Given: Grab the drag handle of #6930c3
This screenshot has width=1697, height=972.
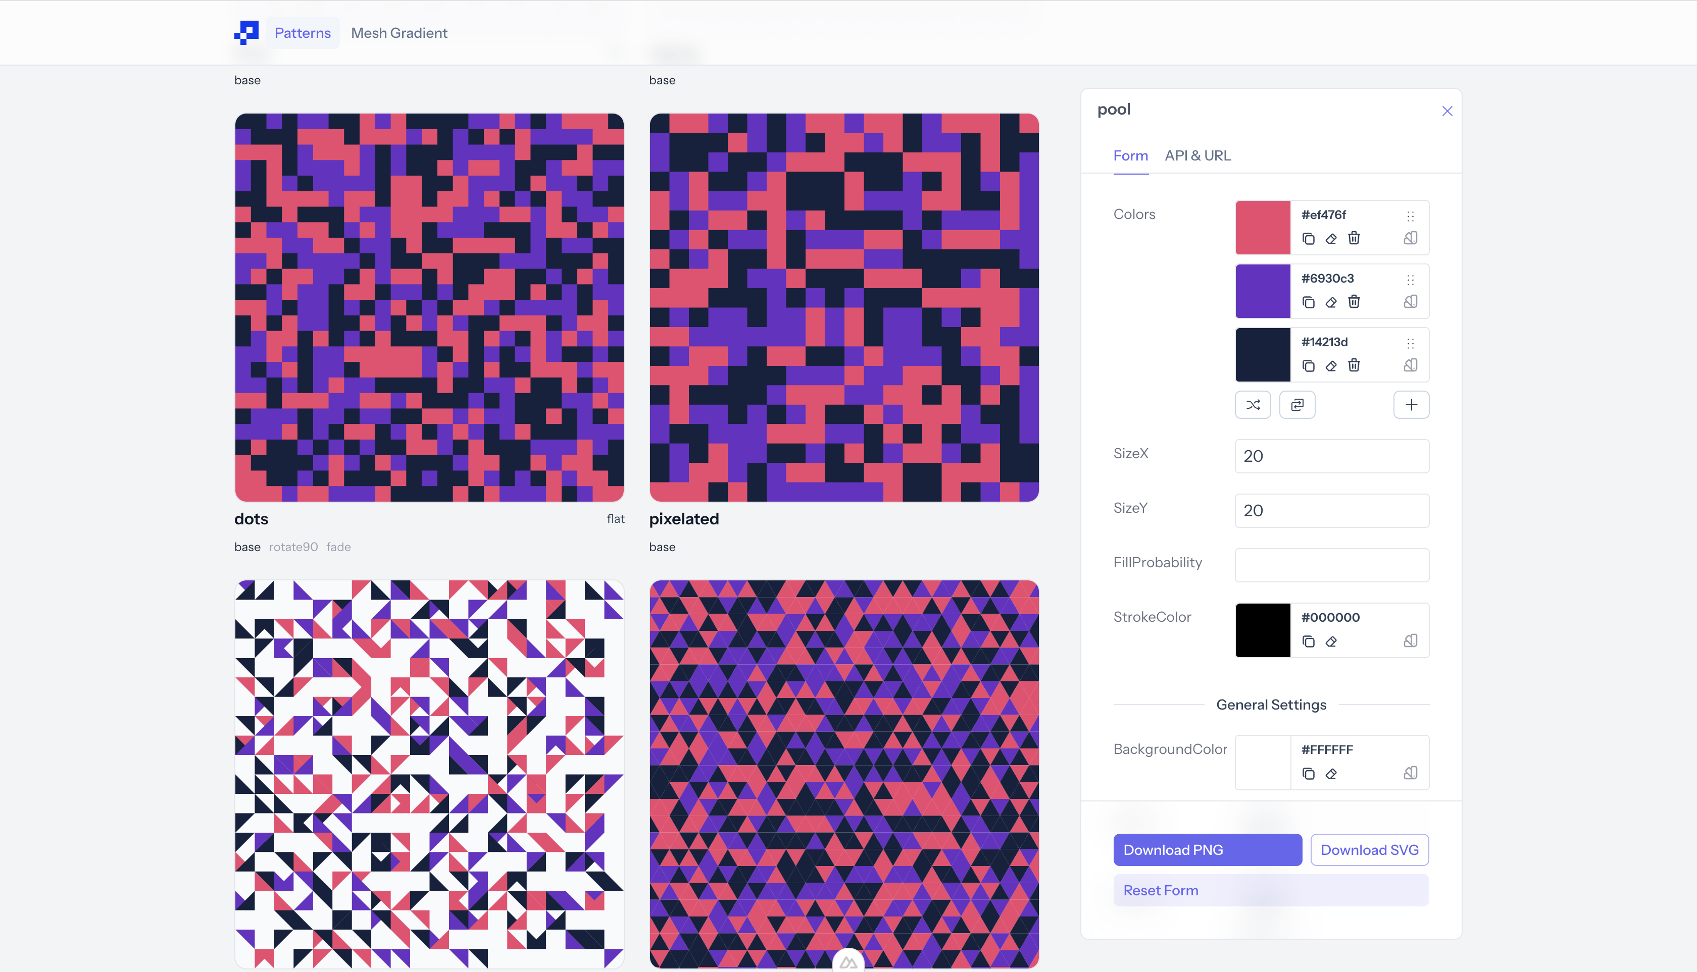Looking at the screenshot, I should [x=1411, y=280].
